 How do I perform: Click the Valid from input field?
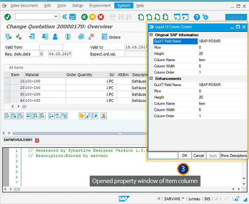coord(51,47)
